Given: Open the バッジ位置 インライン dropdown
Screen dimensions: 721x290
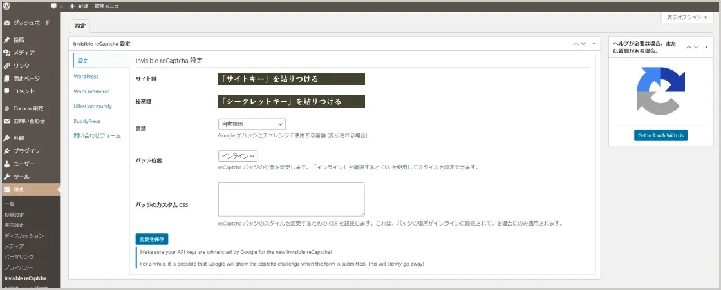Looking at the screenshot, I should [x=238, y=156].
